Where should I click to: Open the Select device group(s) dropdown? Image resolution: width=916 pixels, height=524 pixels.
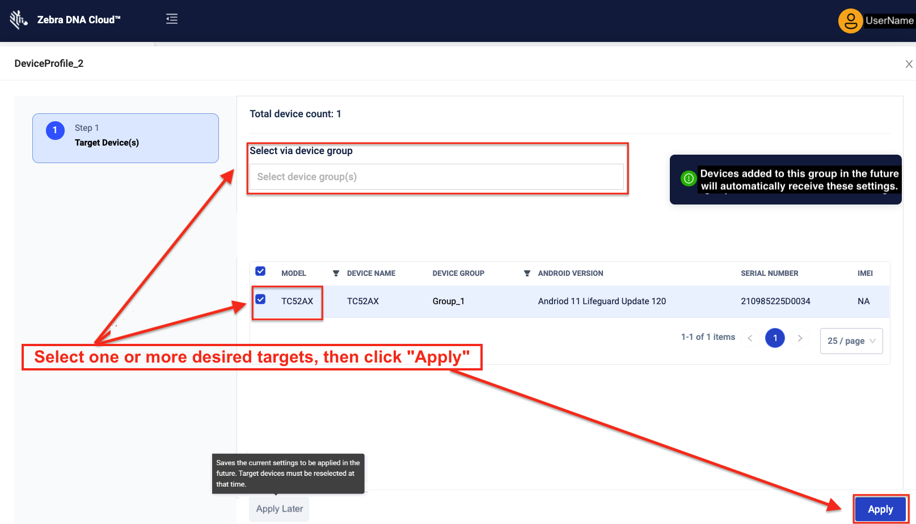coord(436,177)
